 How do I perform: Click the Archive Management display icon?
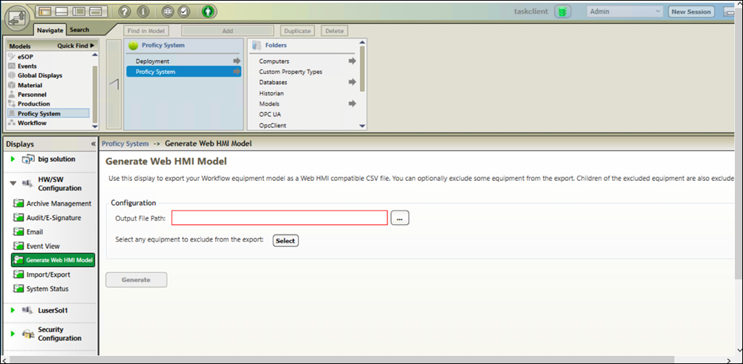tap(19, 203)
